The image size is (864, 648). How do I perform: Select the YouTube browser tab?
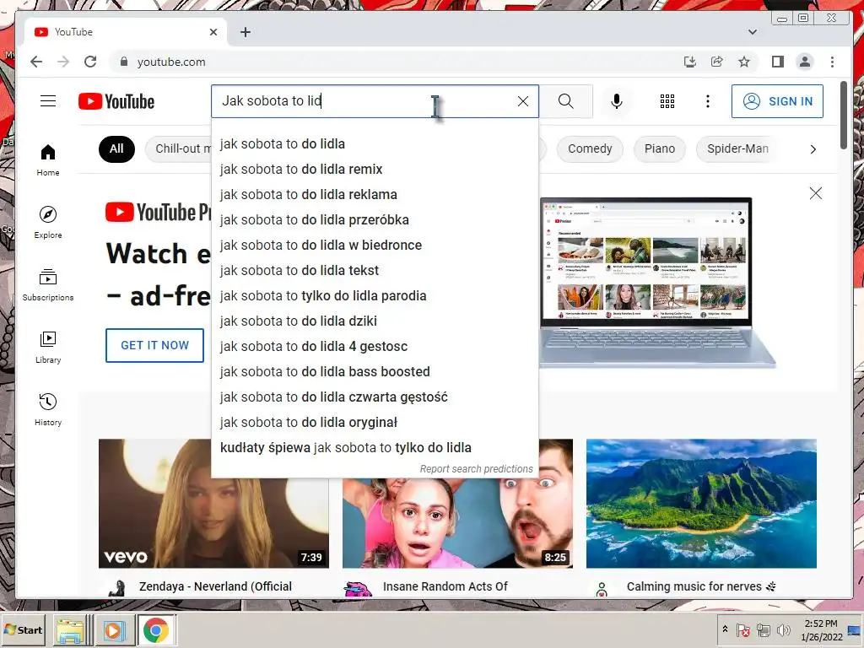pos(127,32)
